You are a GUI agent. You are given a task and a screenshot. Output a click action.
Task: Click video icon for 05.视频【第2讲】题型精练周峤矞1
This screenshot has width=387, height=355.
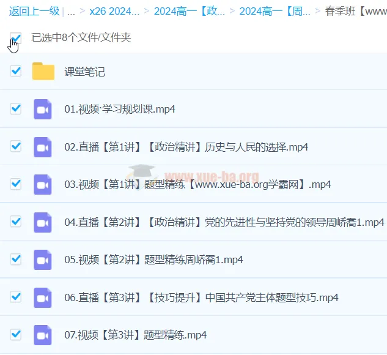tap(43, 260)
